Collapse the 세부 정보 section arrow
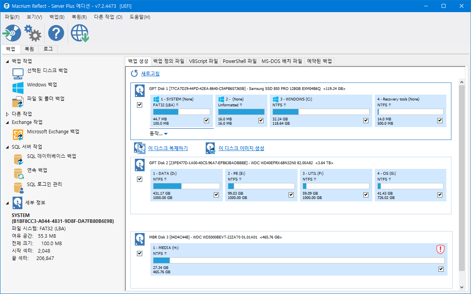 (7, 203)
